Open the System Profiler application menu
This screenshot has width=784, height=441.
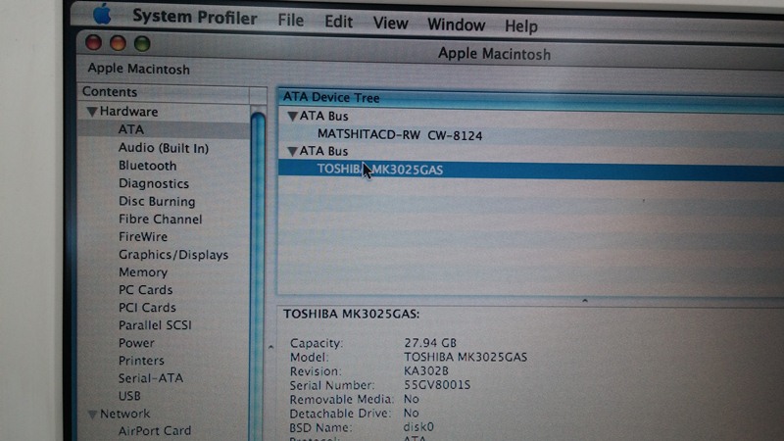point(194,18)
